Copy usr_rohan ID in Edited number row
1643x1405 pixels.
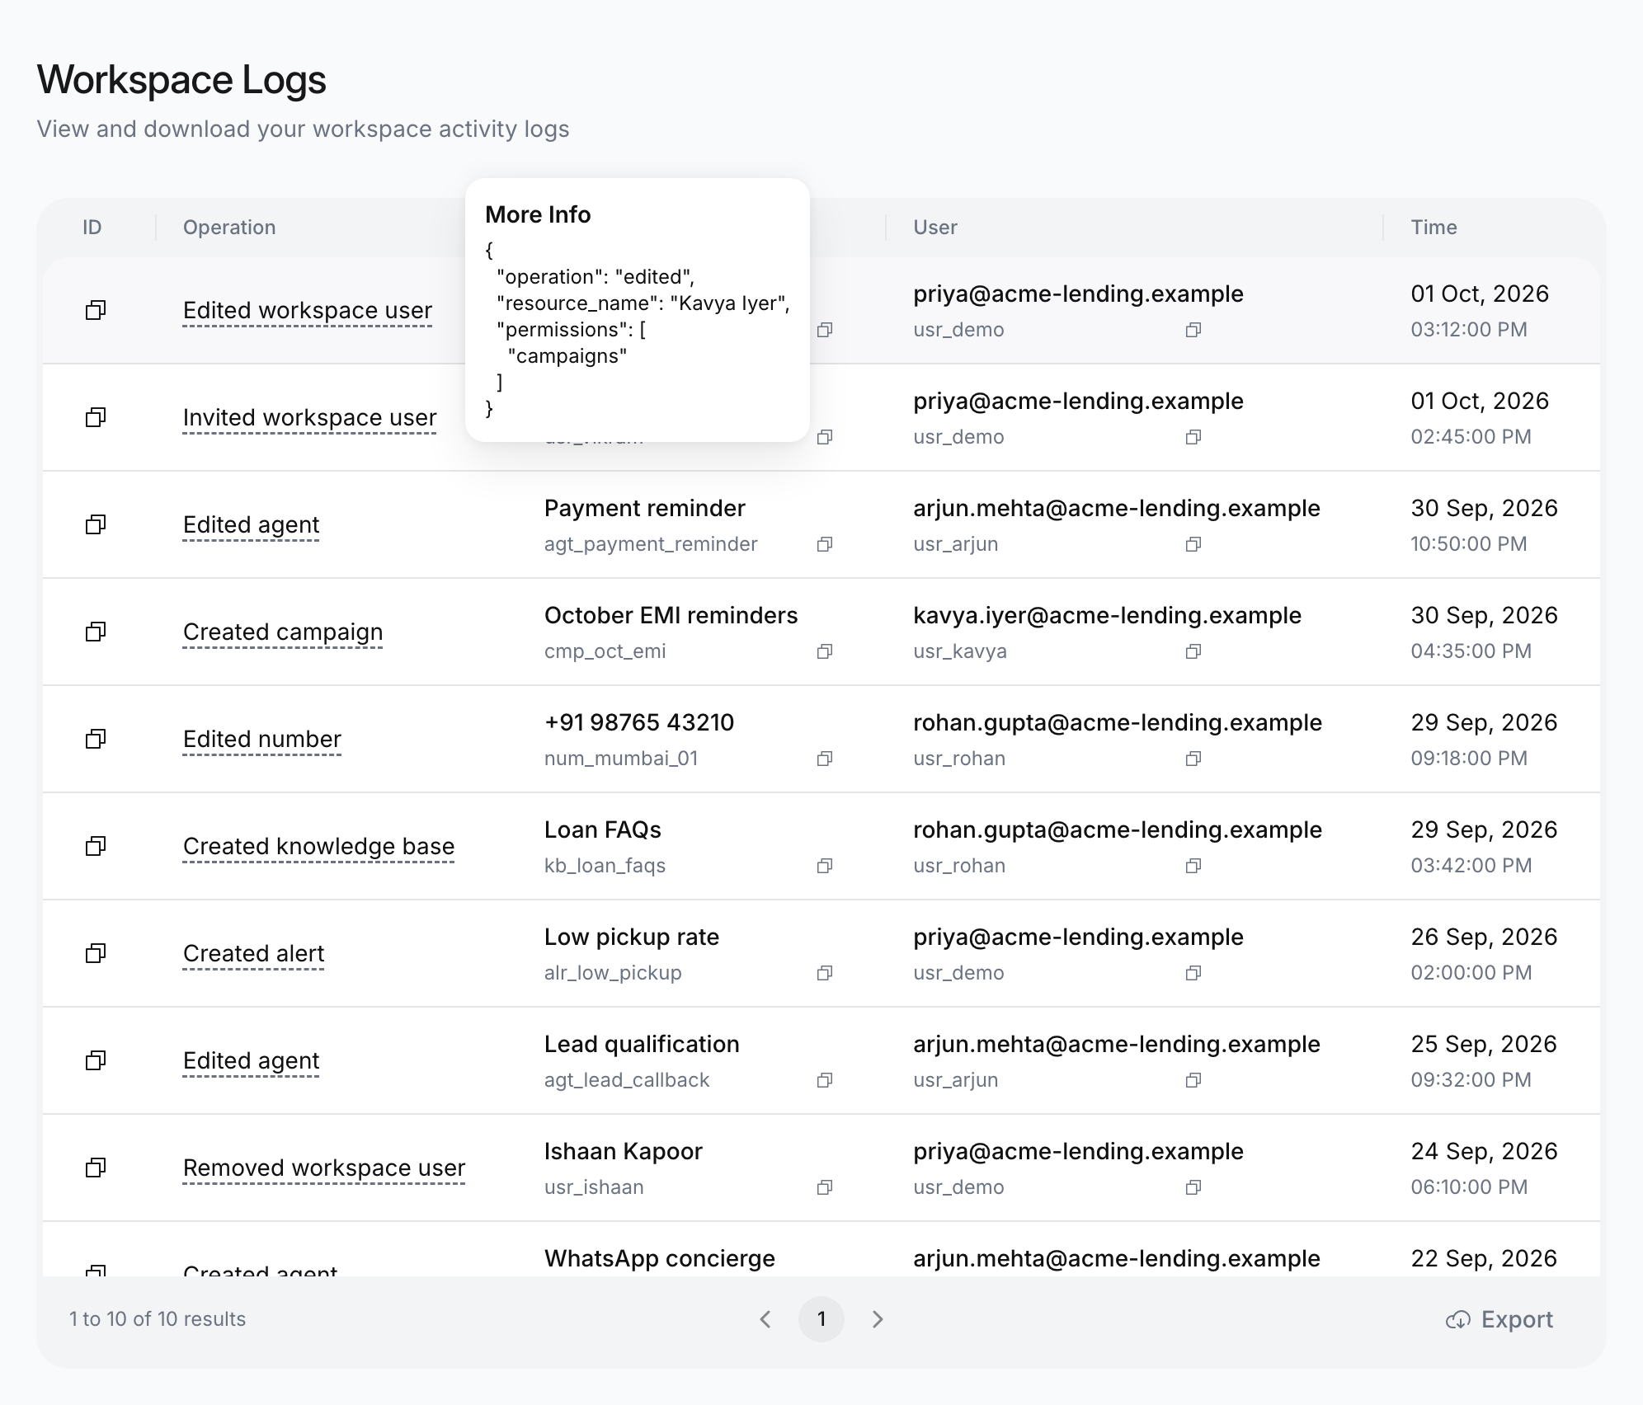pos(1193,759)
